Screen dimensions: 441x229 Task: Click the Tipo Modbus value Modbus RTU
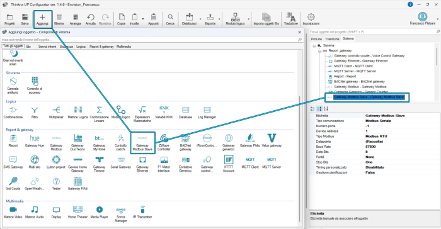376,137
